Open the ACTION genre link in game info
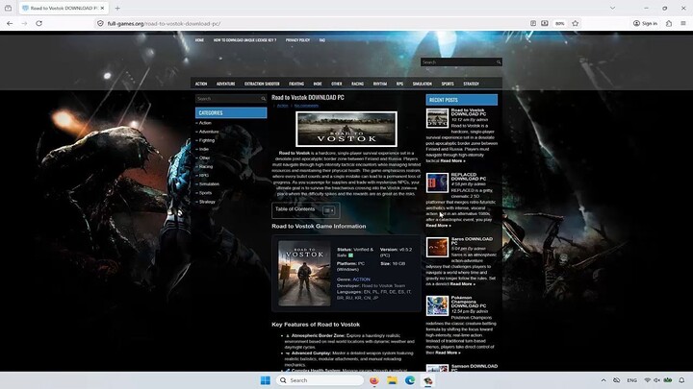 pos(361,280)
